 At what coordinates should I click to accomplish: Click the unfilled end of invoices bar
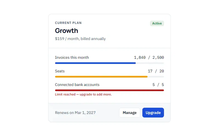pos(150,63)
